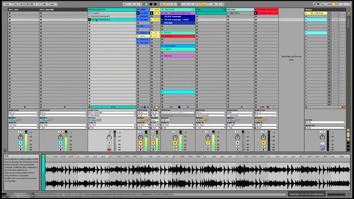Open Audio From dropdown on CH 1 Kick

(23, 113)
